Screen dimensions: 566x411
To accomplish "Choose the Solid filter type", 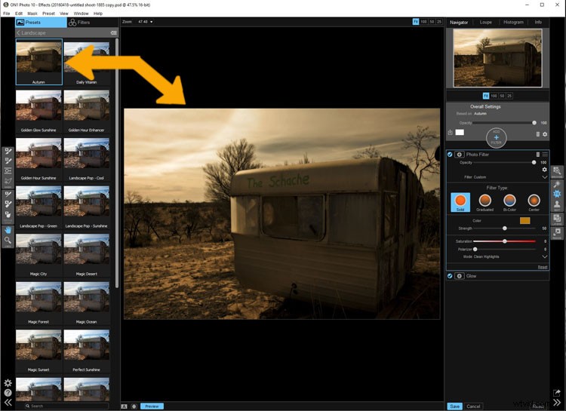I will (460, 202).
